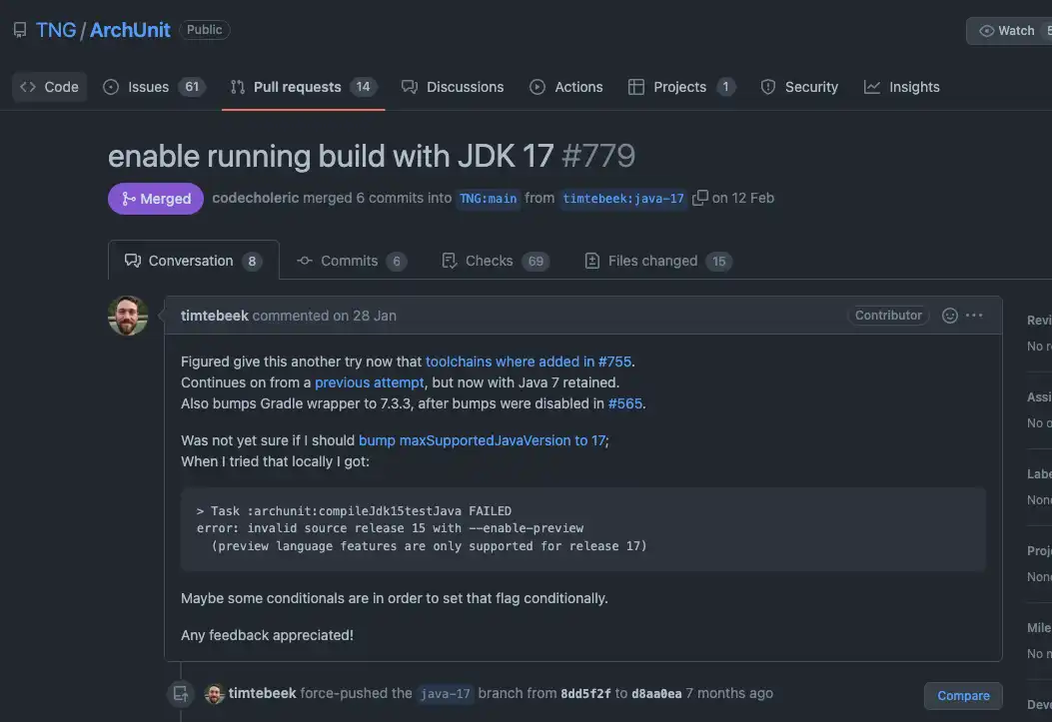
Task: Click the '7 months ago' timestamp
Action: pos(729,693)
